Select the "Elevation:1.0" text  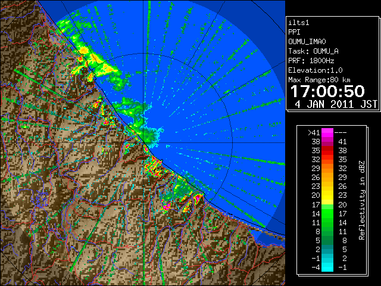point(315,70)
